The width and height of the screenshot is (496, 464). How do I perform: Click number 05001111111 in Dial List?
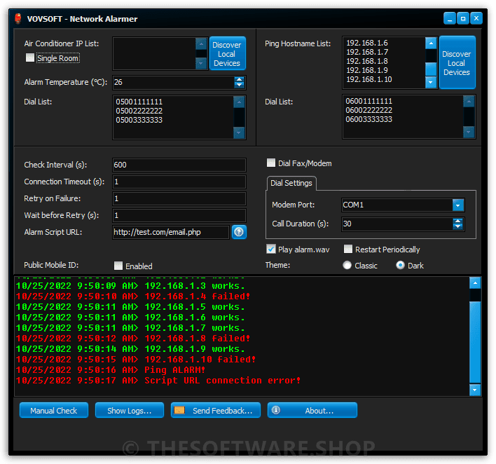click(139, 102)
